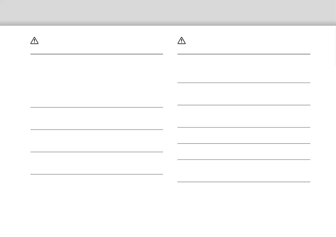The image size is (336, 237).
Task: Click the blank heading area beside left warning icon
Action: point(102,41)
